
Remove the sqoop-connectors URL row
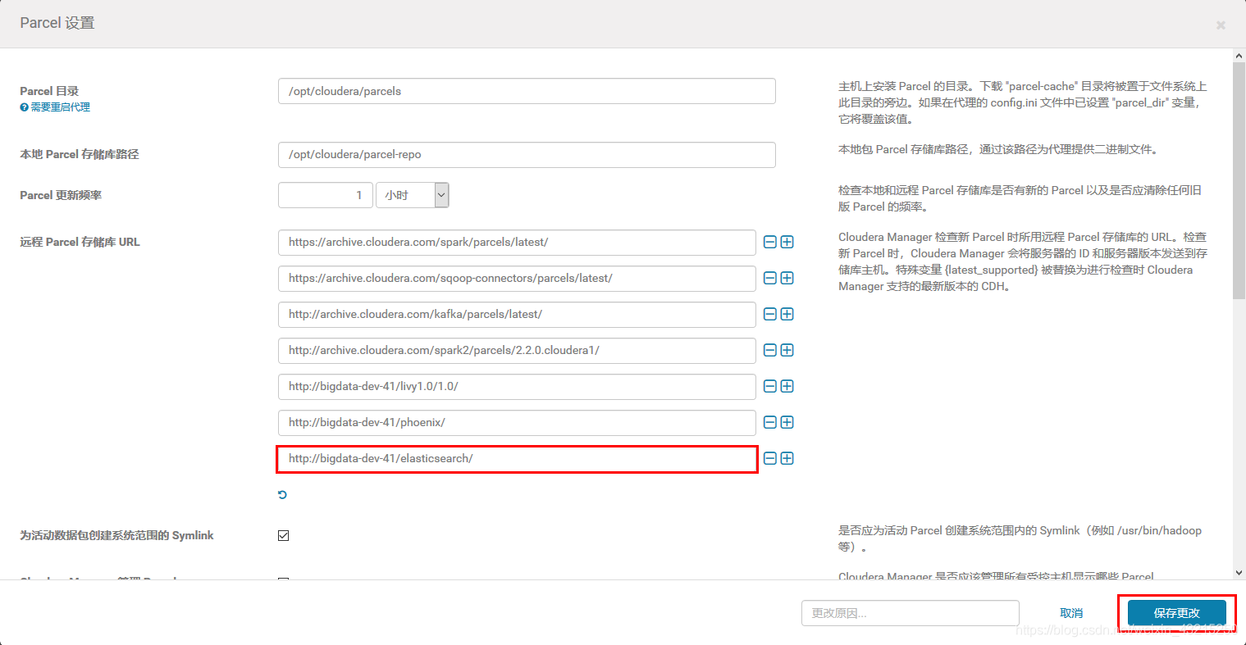(x=770, y=278)
